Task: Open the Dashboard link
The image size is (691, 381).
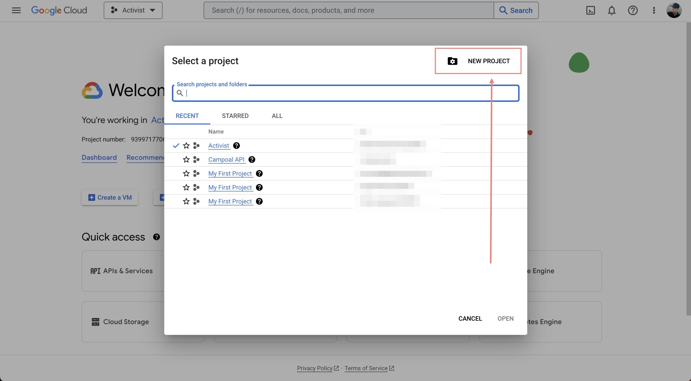Action: [x=99, y=157]
